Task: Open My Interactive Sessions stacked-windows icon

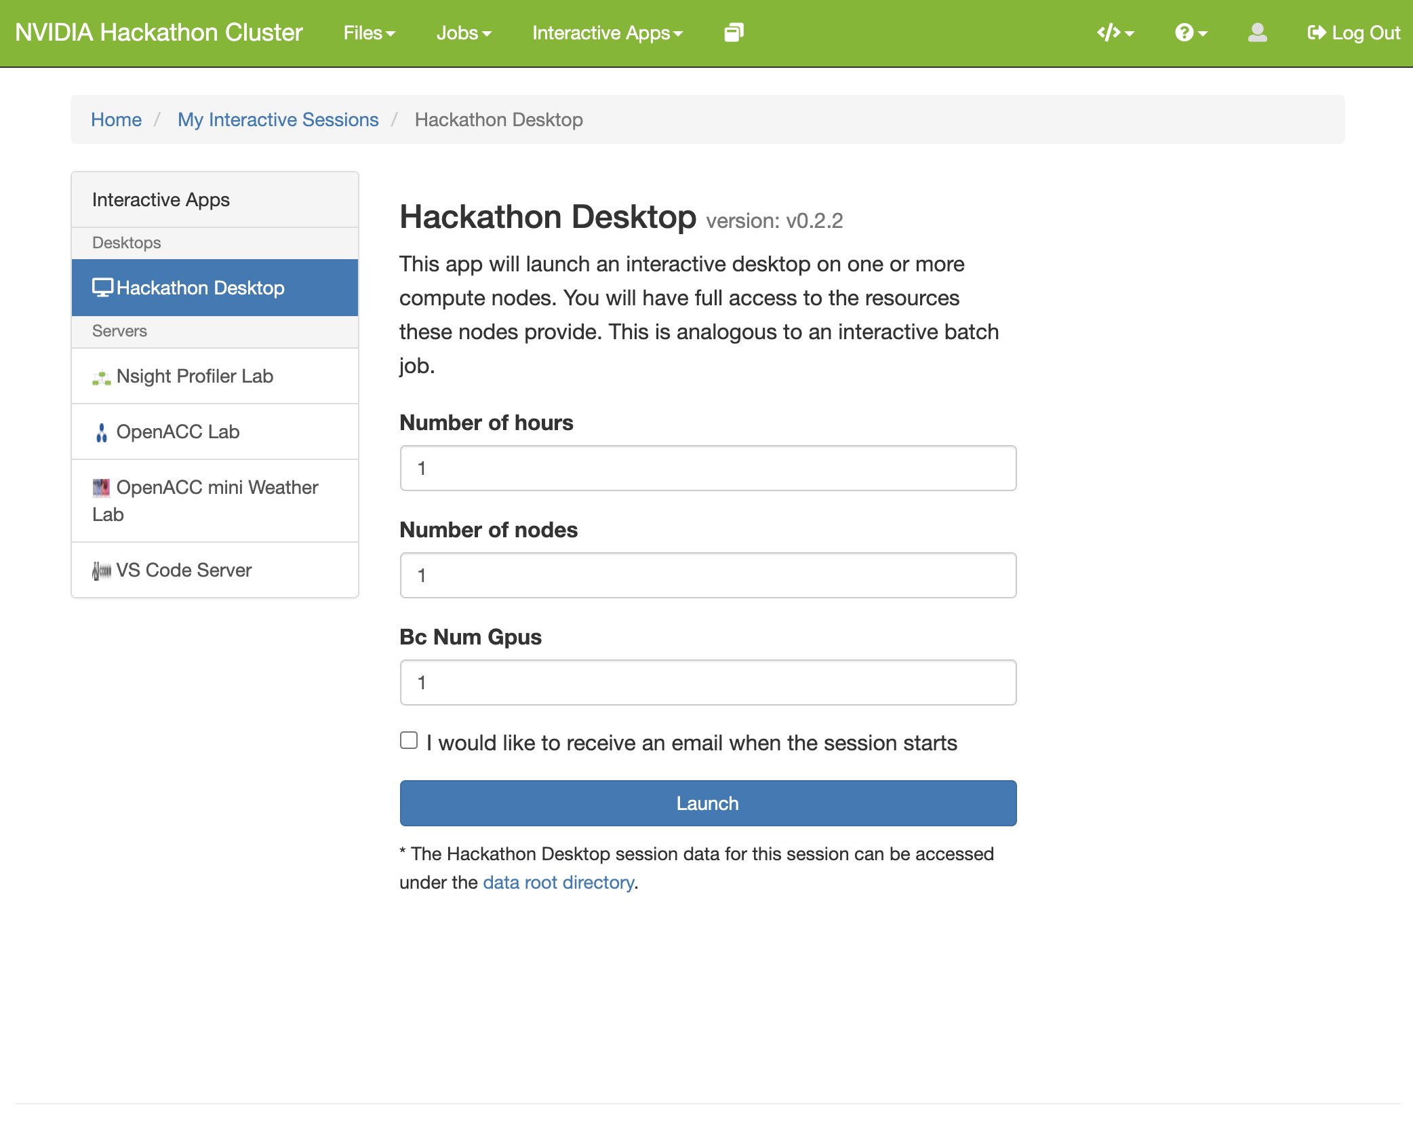Action: coord(734,33)
